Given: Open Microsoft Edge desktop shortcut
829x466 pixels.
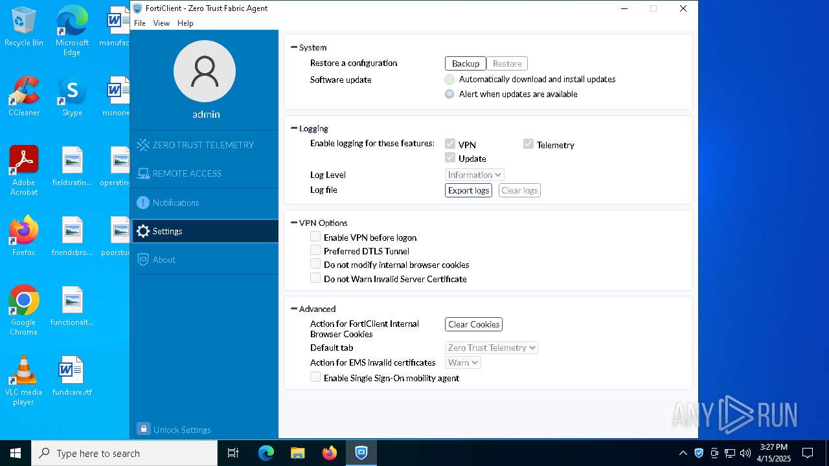Looking at the screenshot, I should tap(72, 31).
